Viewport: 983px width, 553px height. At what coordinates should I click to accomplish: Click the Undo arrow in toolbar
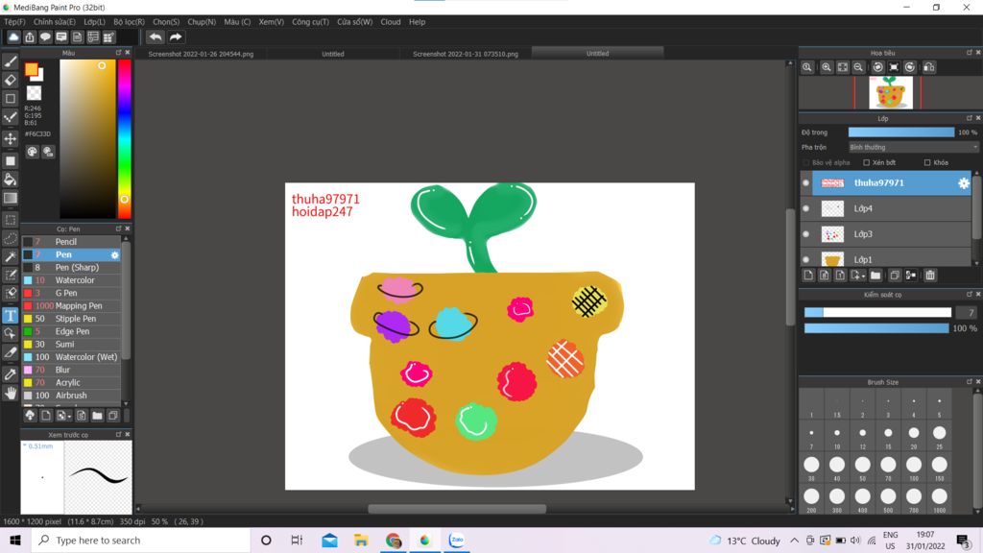(155, 37)
